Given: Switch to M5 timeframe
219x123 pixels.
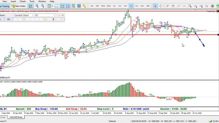Looking at the screenshot, I should click(x=97, y=6).
